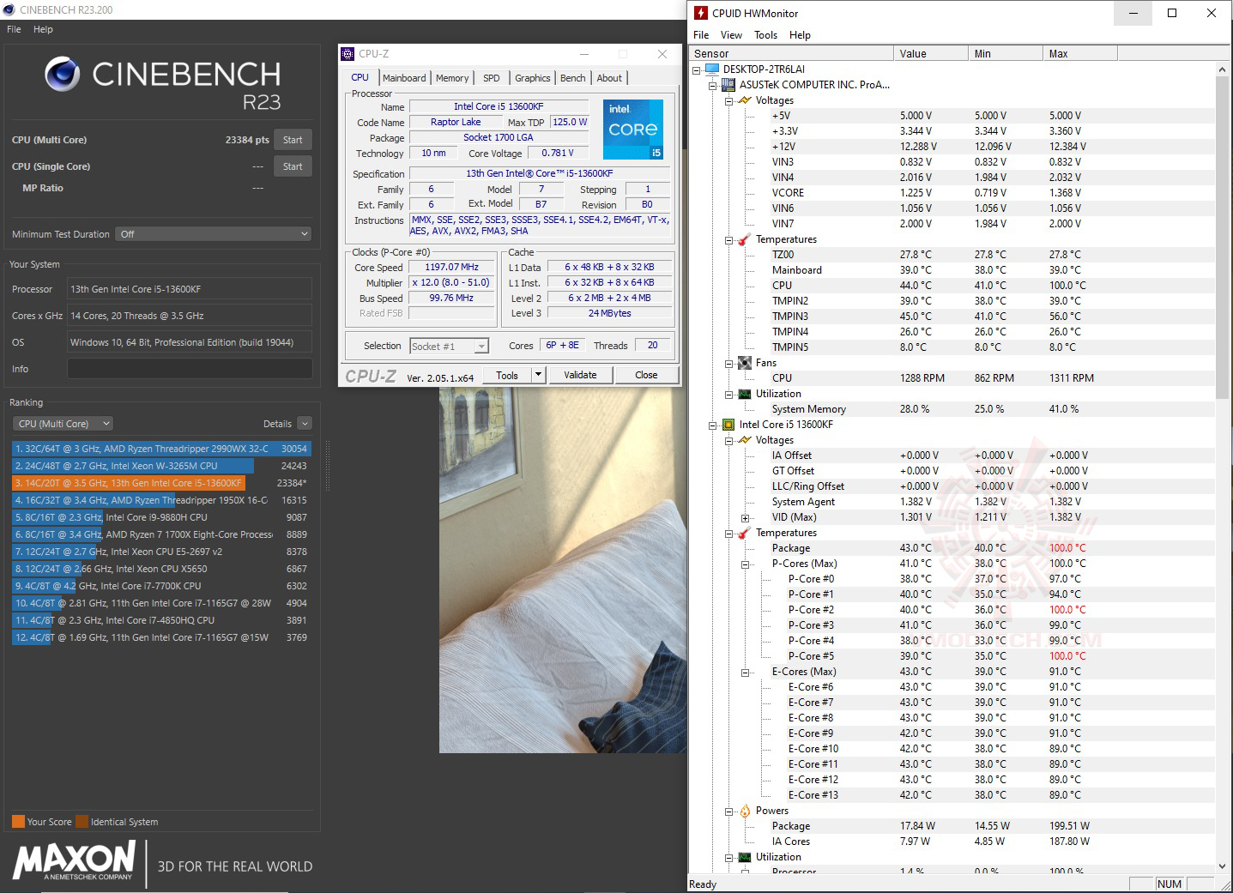Select the IA Cores power row
The width and height of the screenshot is (1233, 893).
click(952, 842)
